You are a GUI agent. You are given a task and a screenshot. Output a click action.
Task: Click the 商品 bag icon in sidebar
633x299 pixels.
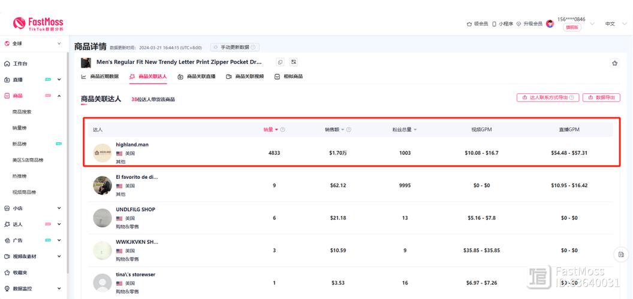tap(7, 96)
